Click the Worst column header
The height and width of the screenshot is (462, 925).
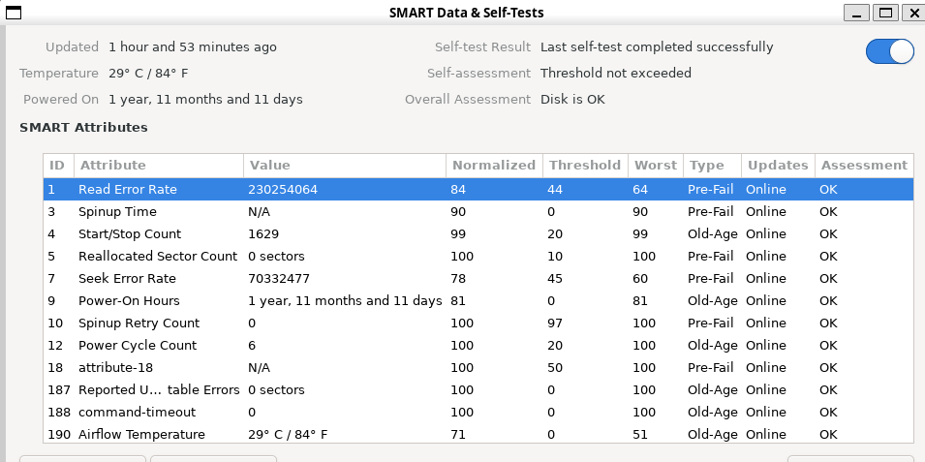654,166
